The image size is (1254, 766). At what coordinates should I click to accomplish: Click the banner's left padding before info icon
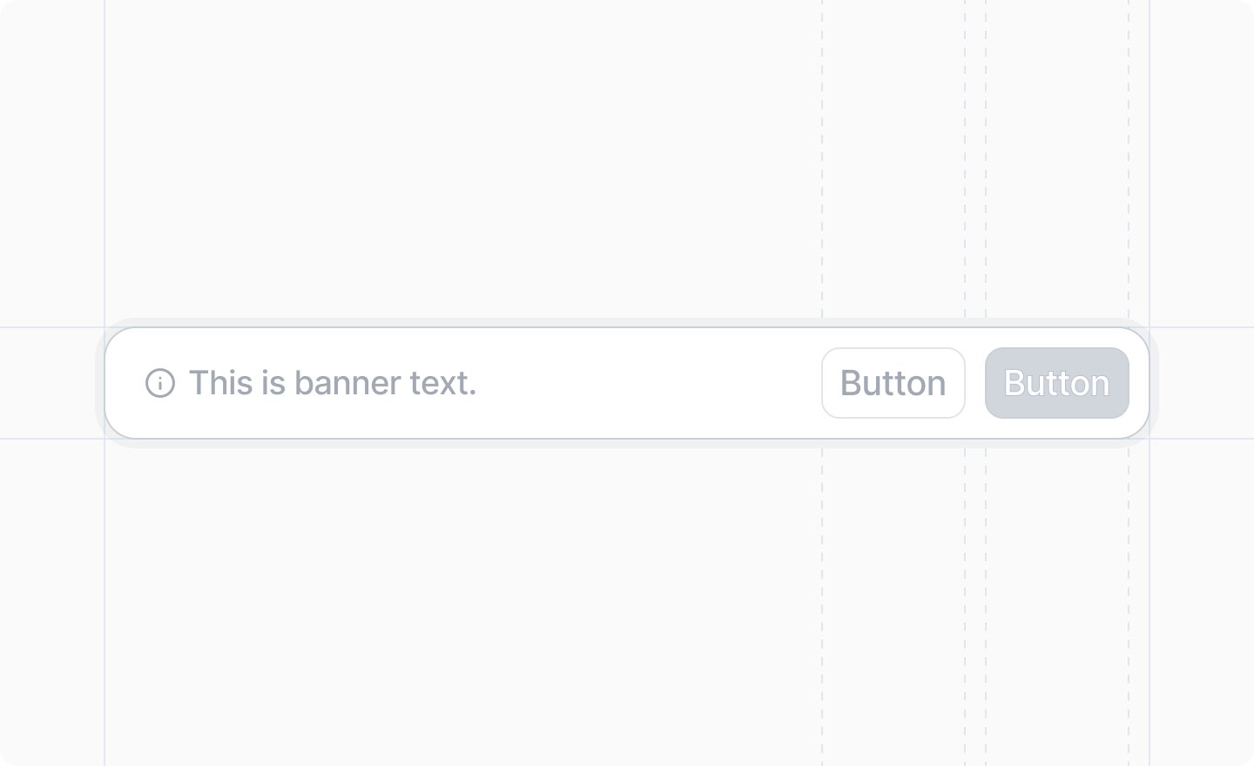(125, 383)
